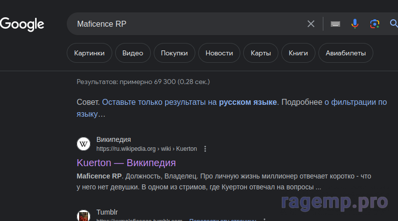The height and width of the screenshot is (221, 398).
Task: Switch to the Видео filter tab
Action: (133, 53)
